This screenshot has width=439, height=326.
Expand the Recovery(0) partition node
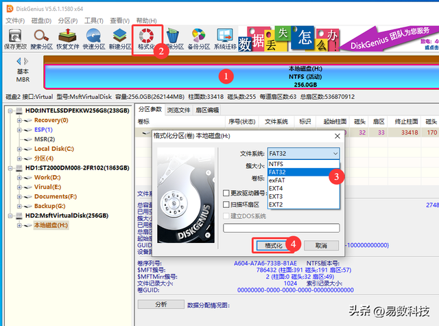[x=19, y=120]
